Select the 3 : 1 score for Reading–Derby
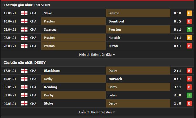 point(177,87)
